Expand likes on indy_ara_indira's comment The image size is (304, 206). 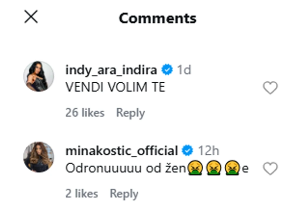point(85,113)
